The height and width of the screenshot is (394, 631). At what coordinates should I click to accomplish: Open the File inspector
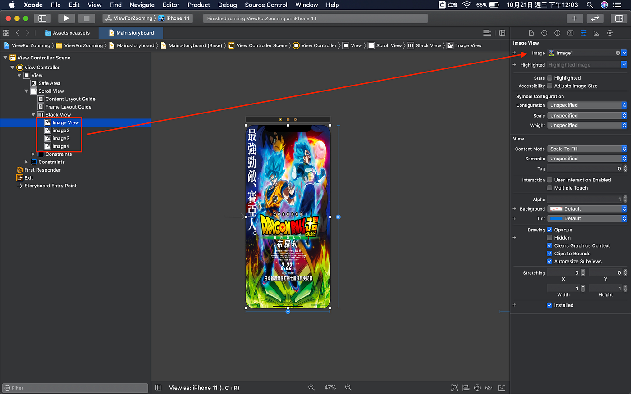531,33
